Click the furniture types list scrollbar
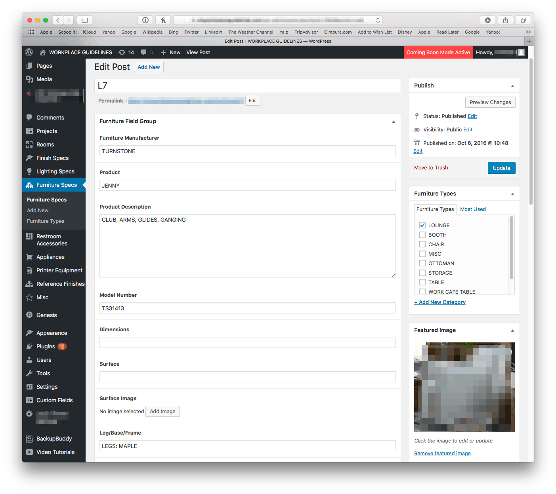This screenshot has width=556, height=494. [x=512, y=248]
